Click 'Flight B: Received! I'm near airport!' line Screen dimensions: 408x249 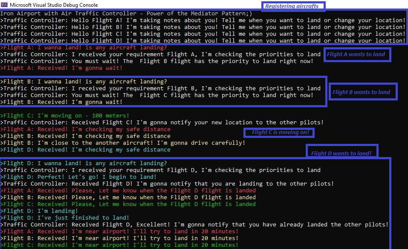click(119, 238)
